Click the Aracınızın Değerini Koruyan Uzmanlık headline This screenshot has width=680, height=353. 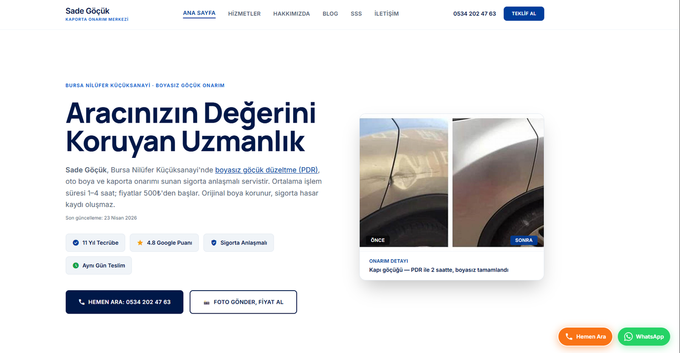click(x=191, y=127)
